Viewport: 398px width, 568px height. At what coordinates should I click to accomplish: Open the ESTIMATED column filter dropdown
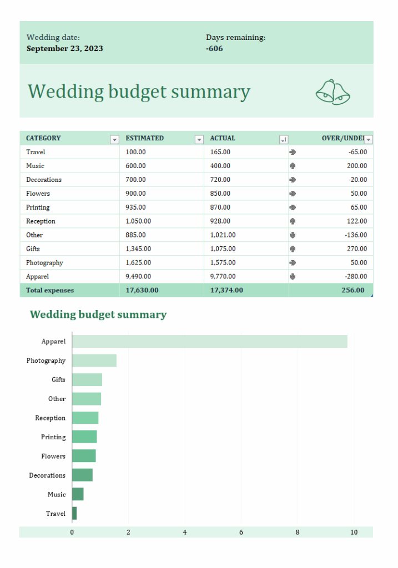click(199, 140)
